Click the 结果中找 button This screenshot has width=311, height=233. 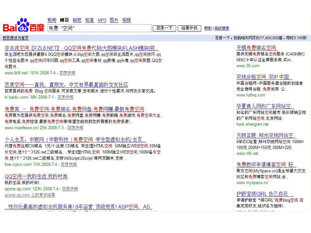coord(189,28)
